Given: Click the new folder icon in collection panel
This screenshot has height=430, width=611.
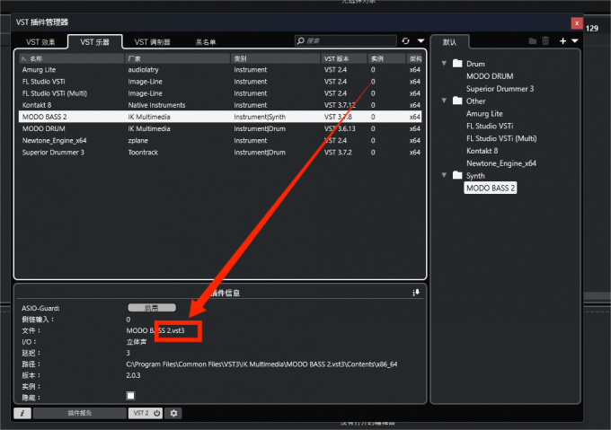Looking at the screenshot, I should 532,41.
